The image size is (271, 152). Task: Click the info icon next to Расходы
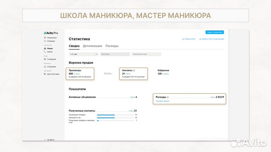pyautogui.click(x=167, y=97)
